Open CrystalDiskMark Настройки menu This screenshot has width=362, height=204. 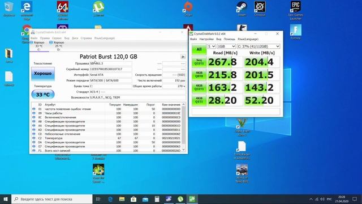point(206,39)
